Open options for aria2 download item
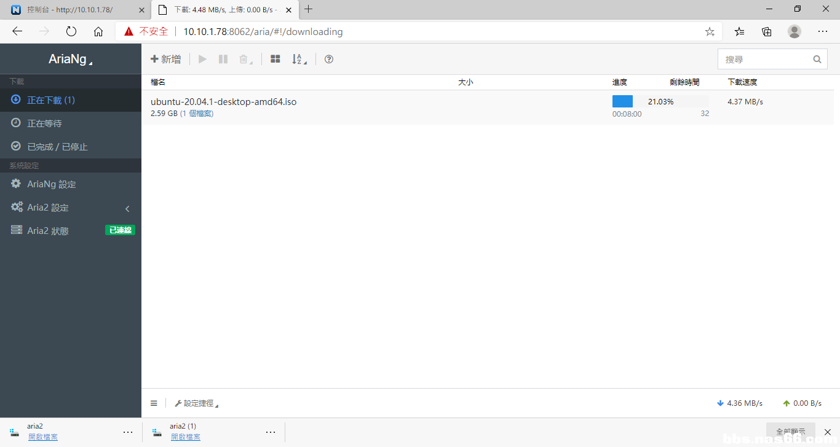This screenshot has height=447, width=840. click(x=128, y=432)
